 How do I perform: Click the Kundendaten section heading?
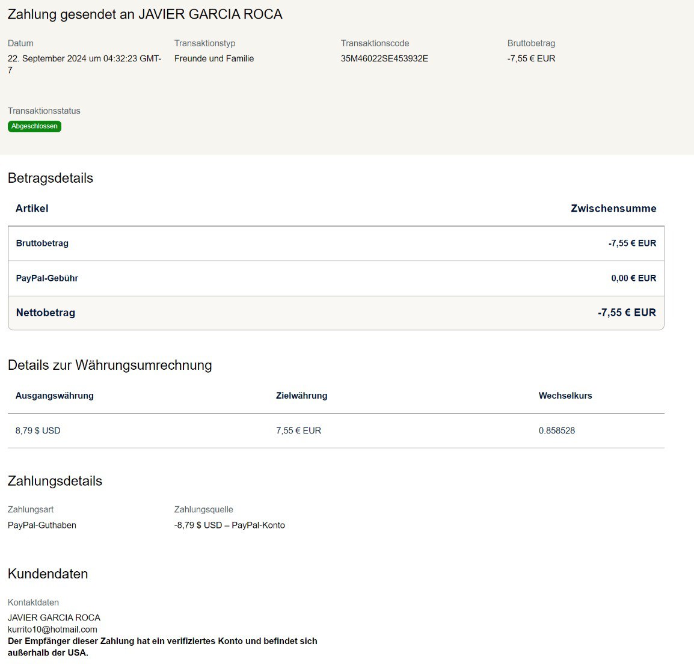coord(48,574)
